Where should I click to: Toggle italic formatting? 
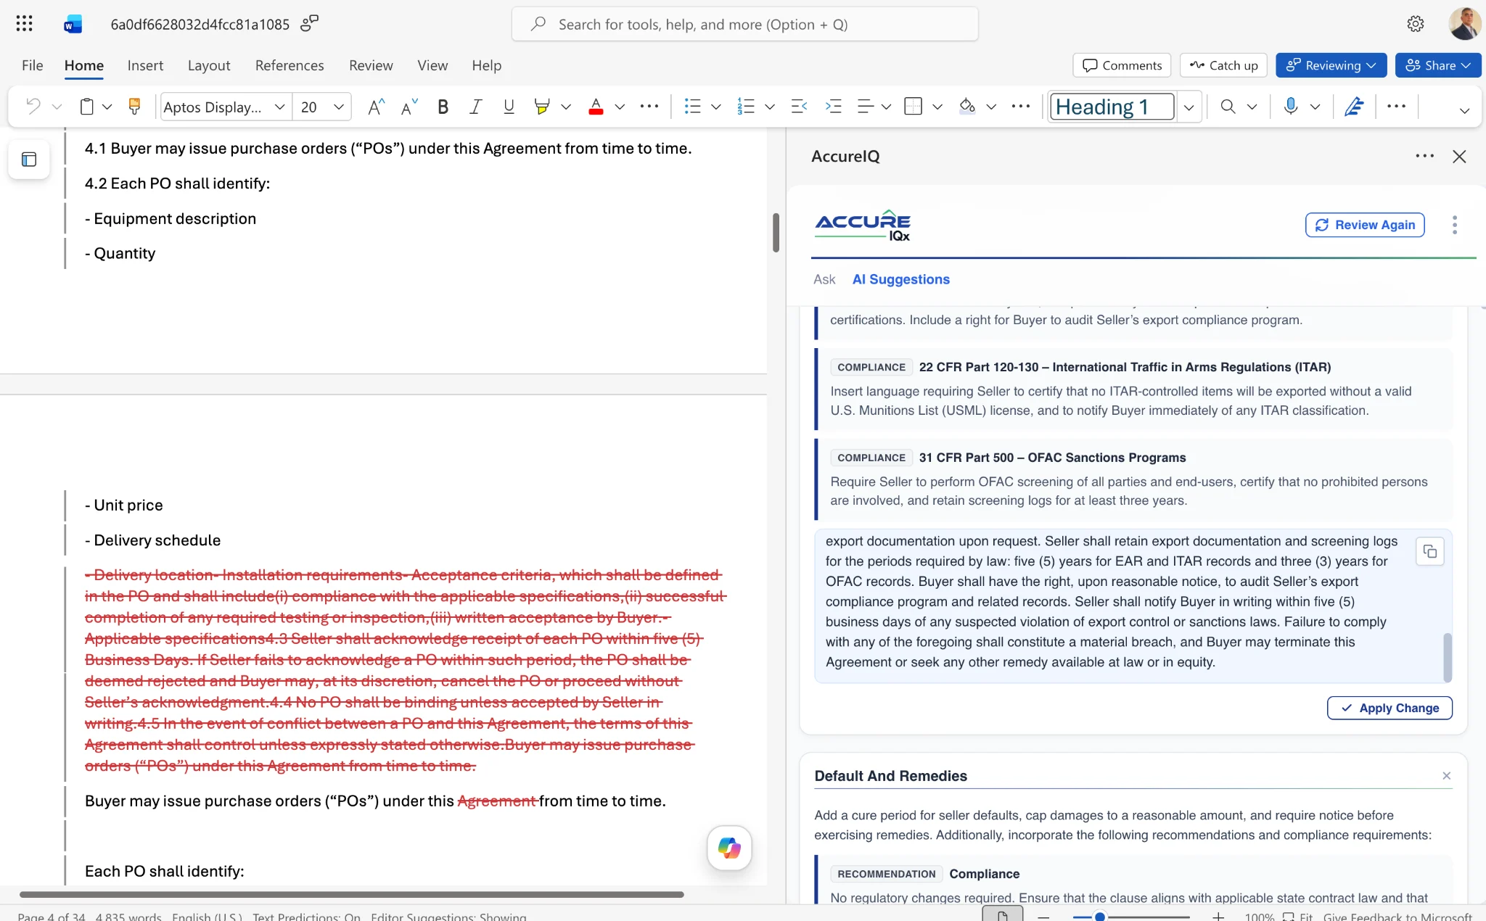475,107
